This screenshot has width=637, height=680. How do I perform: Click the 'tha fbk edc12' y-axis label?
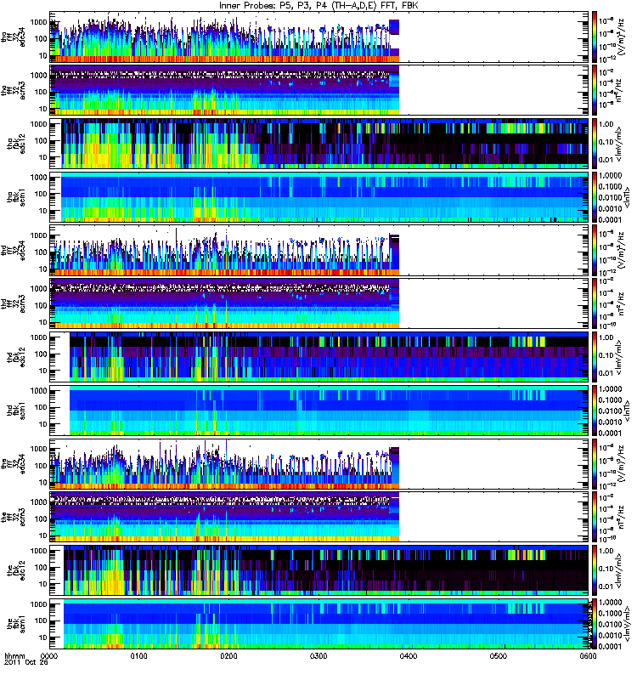click(16, 144)
